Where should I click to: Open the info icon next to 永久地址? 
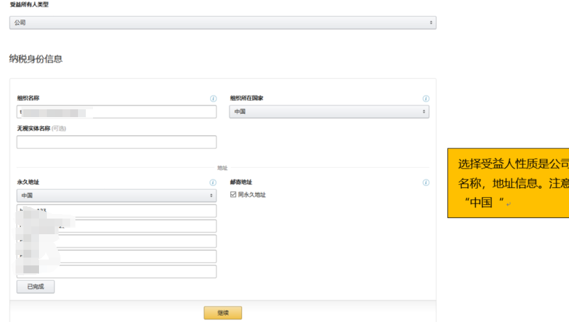click(213, 183)
